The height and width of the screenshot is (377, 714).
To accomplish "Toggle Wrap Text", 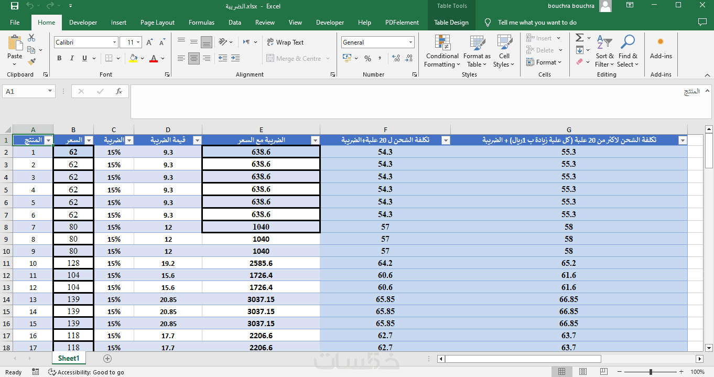I will click(285, 42).
